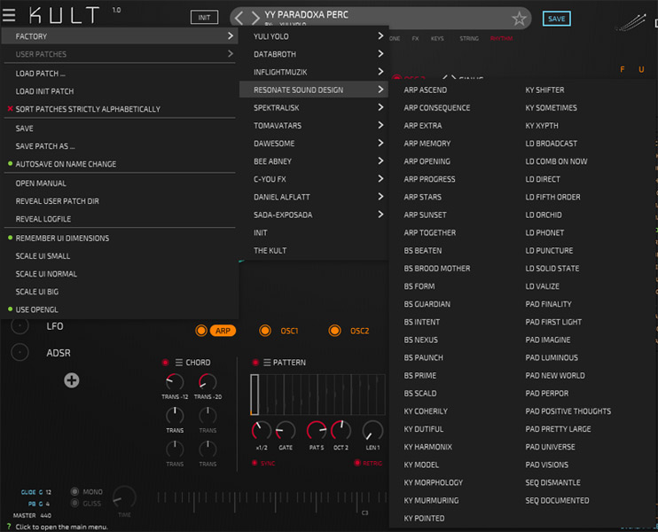The width and height of the screenshot is (658, 532).
Task: Expand the Factory submenu
Action: 119,36
